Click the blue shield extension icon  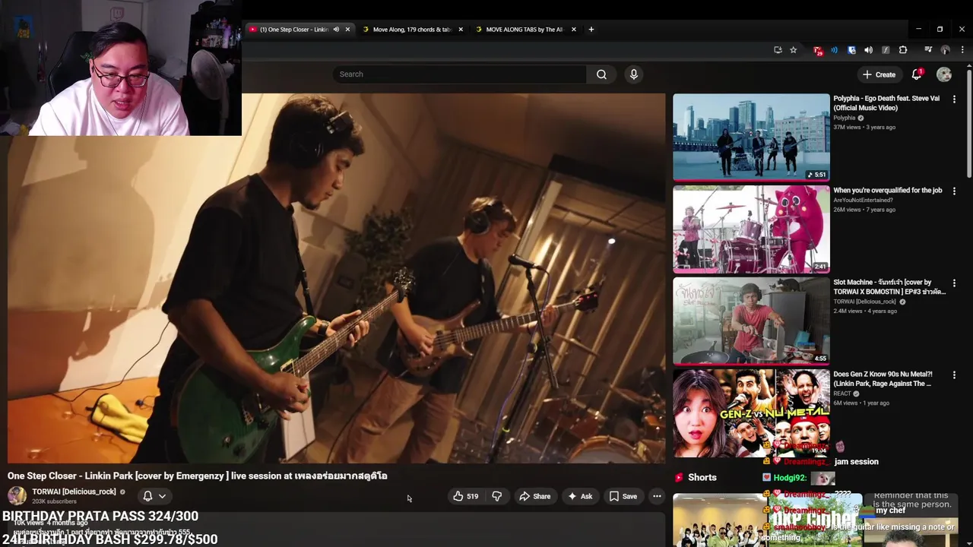pos(851,50)
